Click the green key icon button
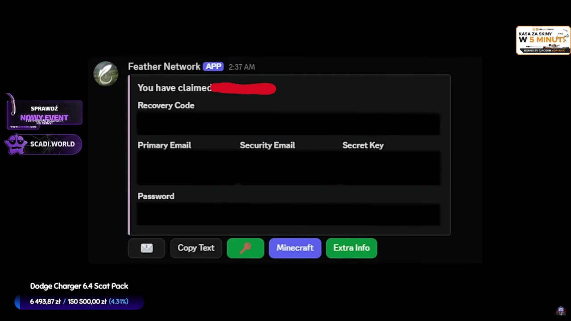 tap(245, 248)
